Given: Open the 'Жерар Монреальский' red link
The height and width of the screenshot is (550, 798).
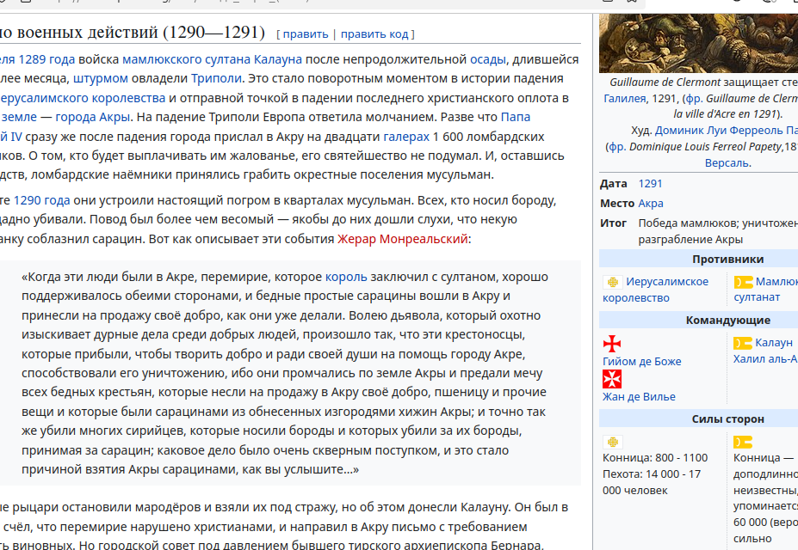Looking at the screenshot, I should (x=402, y=239).
